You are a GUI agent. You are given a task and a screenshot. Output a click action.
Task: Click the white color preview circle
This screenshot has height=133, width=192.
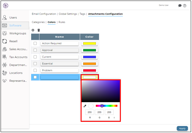pos(91,106)
